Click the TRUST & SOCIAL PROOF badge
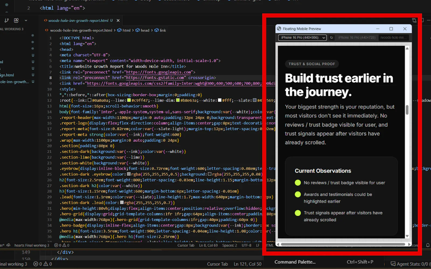Screen dimensions: 431x269 click(x=312, y=64)
